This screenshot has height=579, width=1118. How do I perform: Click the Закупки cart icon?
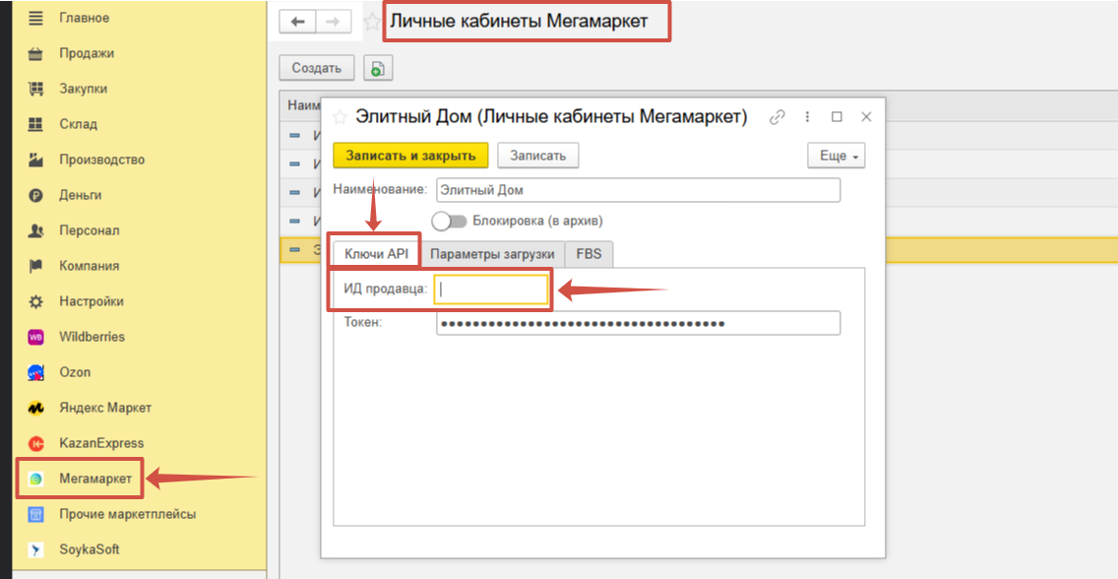point(35,90)
